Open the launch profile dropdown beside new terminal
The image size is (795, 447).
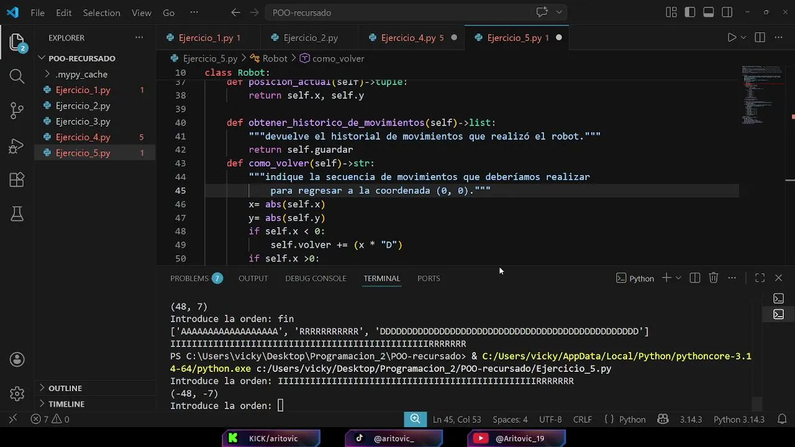point(678,278)
